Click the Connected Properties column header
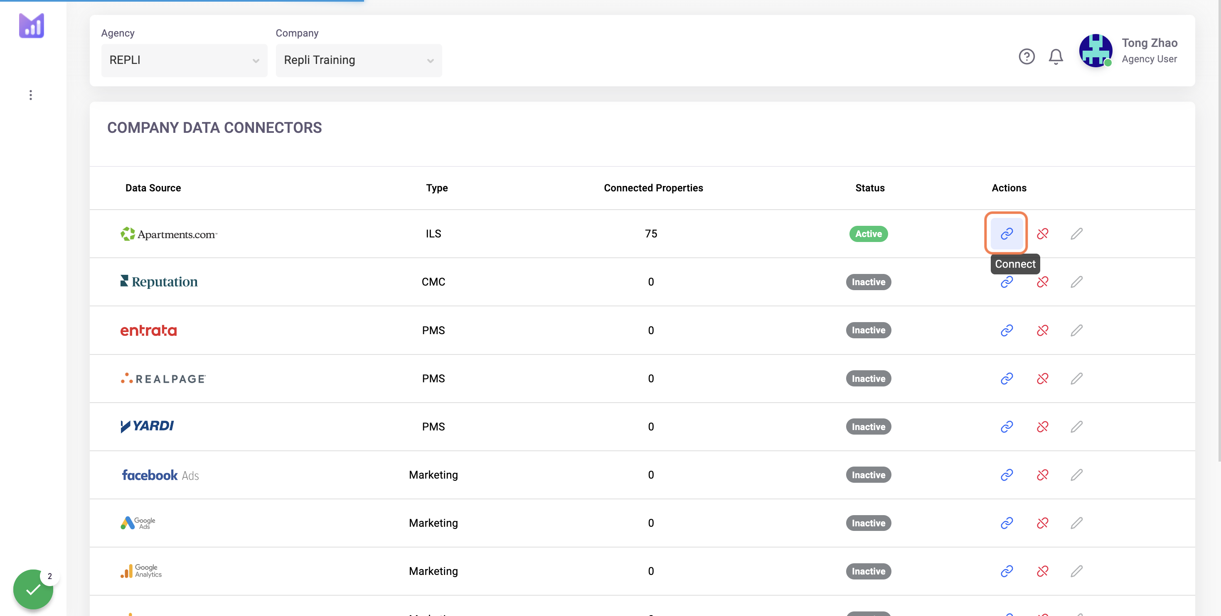The image size is (1221, 616). (653, 188)
